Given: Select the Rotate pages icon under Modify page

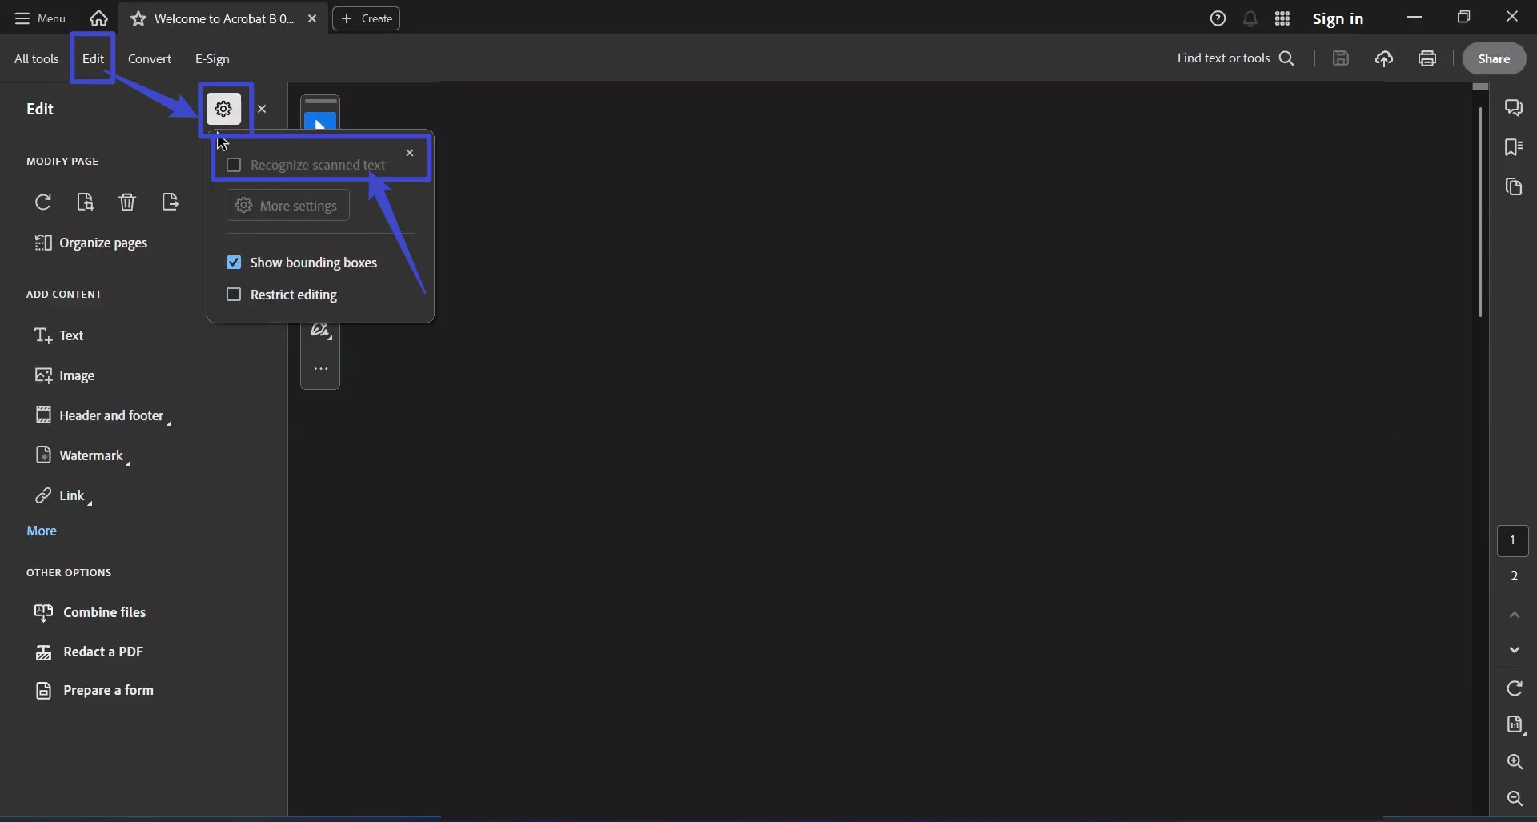Looking at the screenshot, I should pos(43,202).
